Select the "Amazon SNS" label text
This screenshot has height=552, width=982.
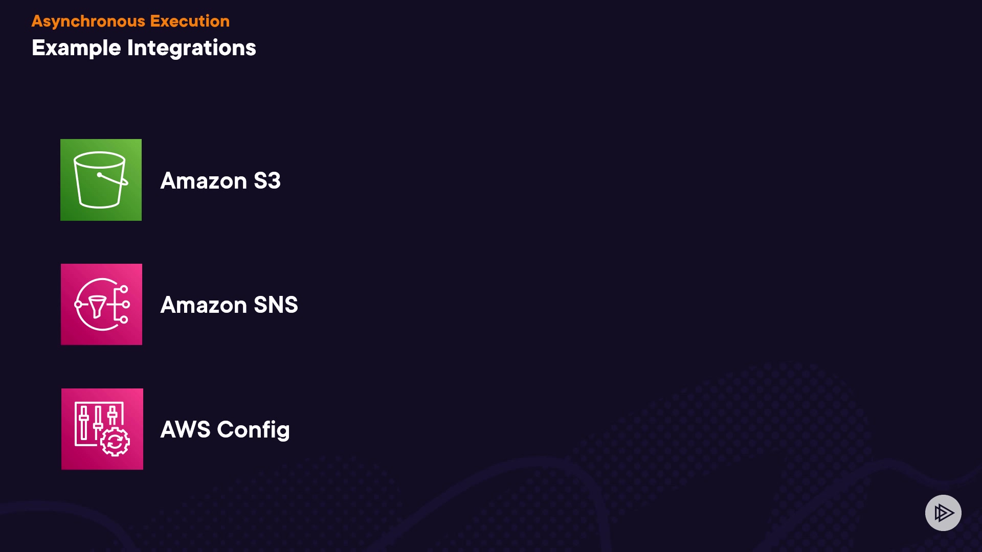point(229,305)
